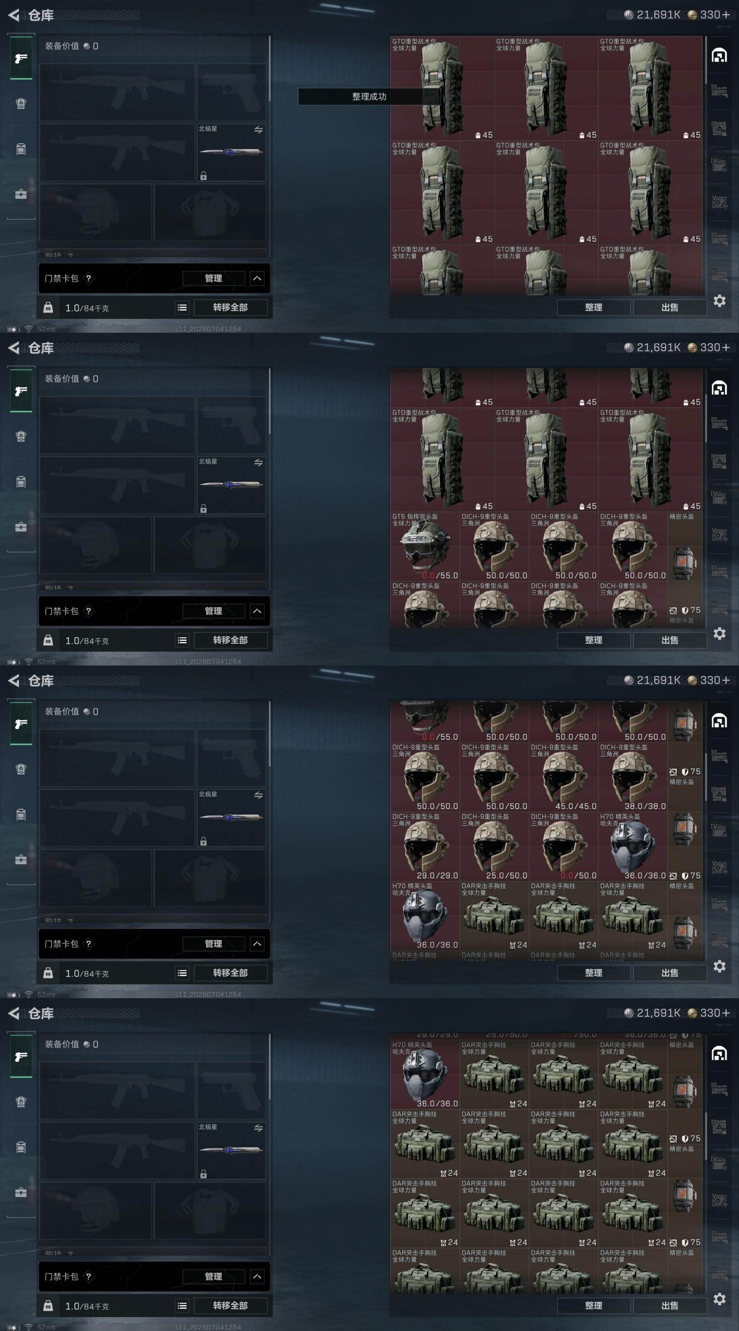This screenshot has width=739, height=1331.
Task: Click Wi-Fi signal icon in the first screenshot
Action: [x=29, y=329]
